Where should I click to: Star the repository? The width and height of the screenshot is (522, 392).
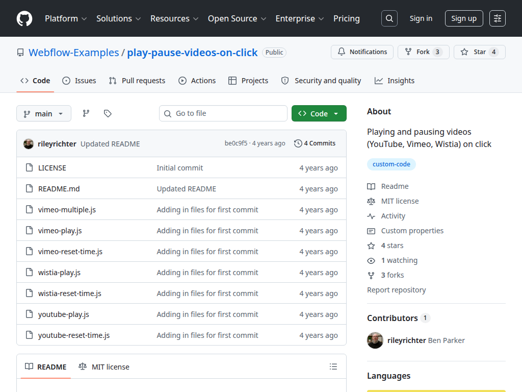coord(479,52)
